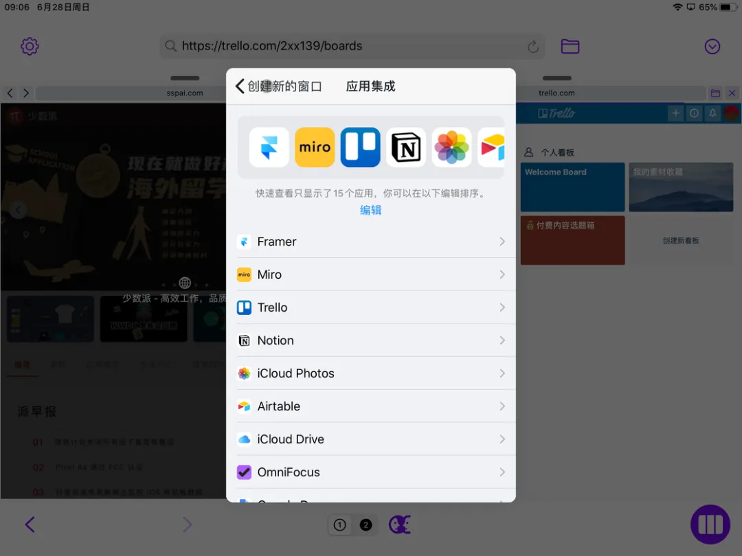Click Airtable small list icon
The image size is (742, 556).
click(x=244, y=406)
